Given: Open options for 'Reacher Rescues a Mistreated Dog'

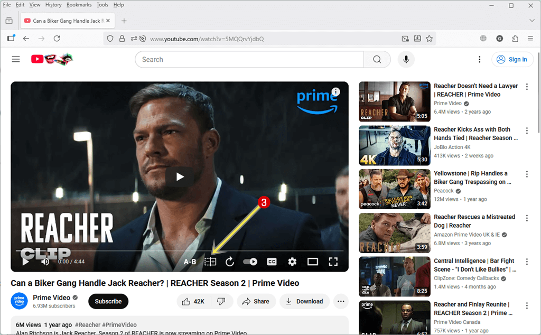Looking at the screenshot, I should pos(527,218).
